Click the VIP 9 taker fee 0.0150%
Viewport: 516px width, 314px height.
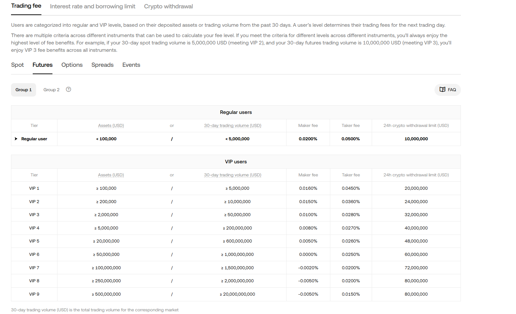(x=351, y=294)
